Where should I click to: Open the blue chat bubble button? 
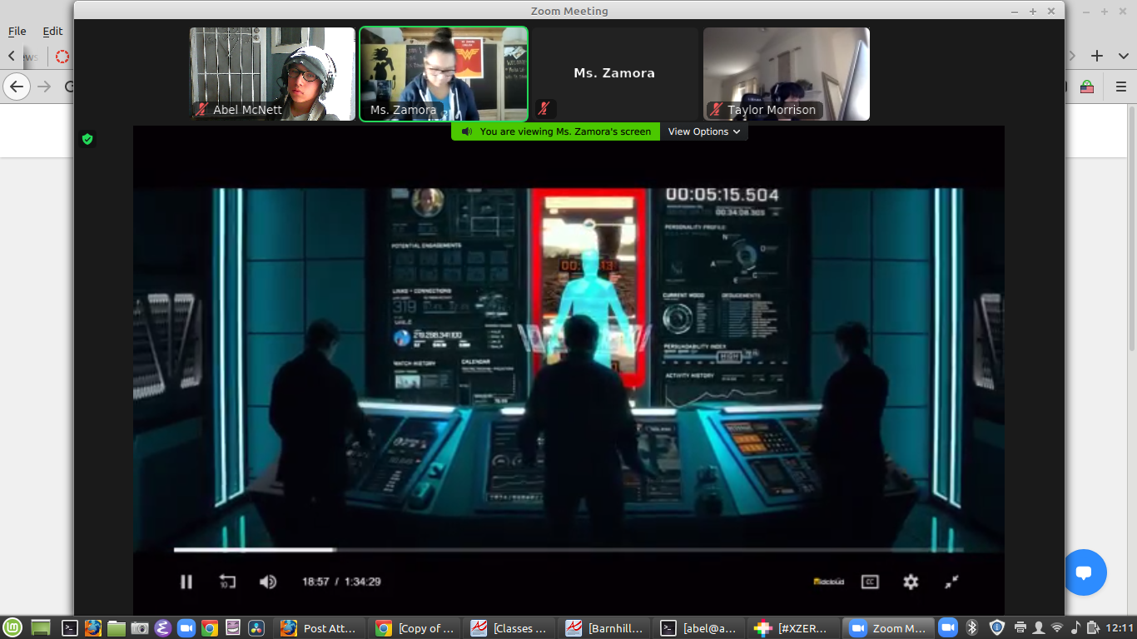[1084, 572]
